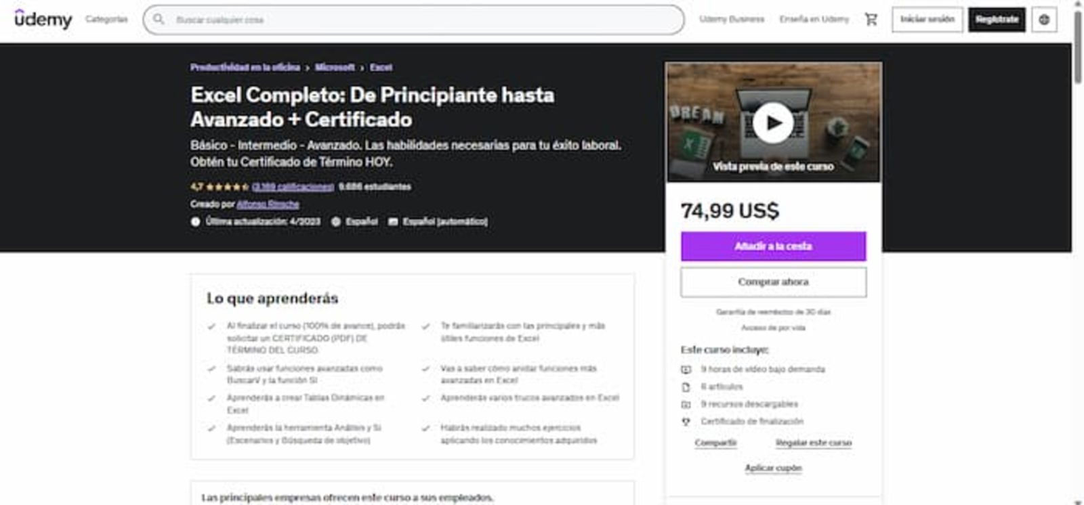
Task: Click the globe icon beside Español
Action: tap(336, 221)
